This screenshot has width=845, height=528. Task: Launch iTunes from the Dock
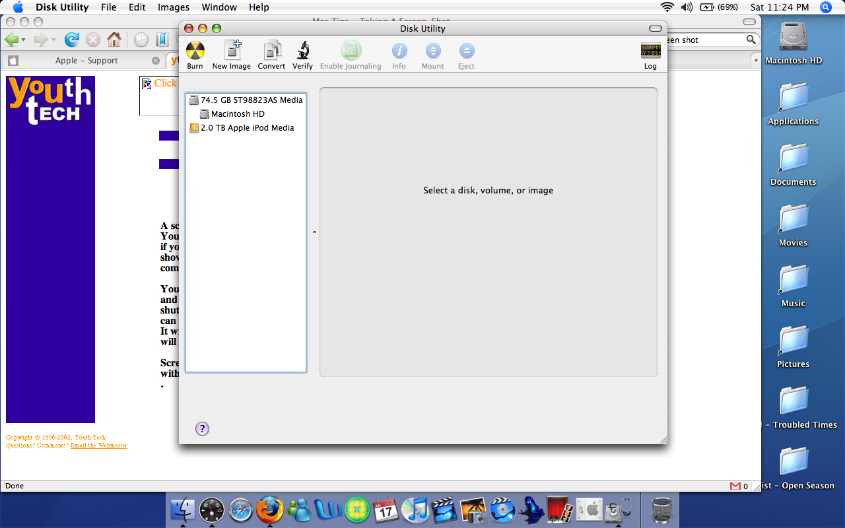coord(415,510)
